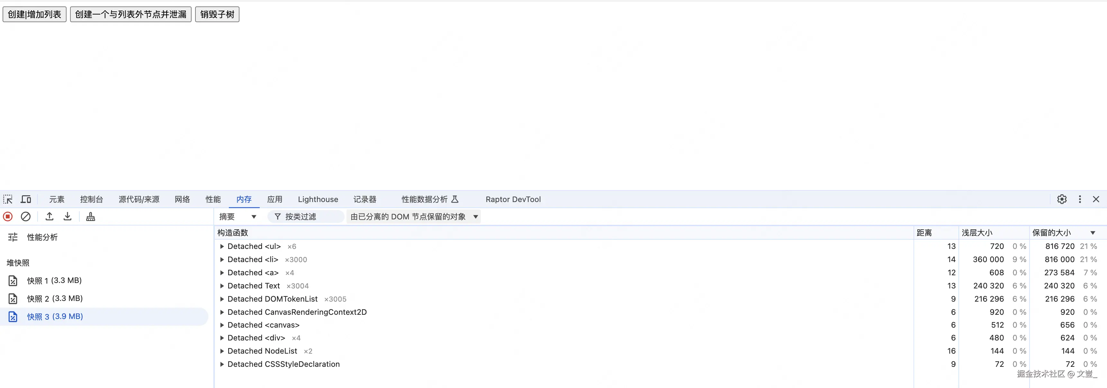Click the clear all profiles icon
Viewport: 1107px width, 388px height.
pos(26,217)
